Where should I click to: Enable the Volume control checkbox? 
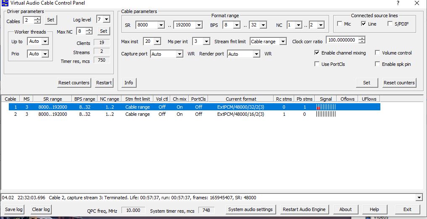tap(377, 53)
